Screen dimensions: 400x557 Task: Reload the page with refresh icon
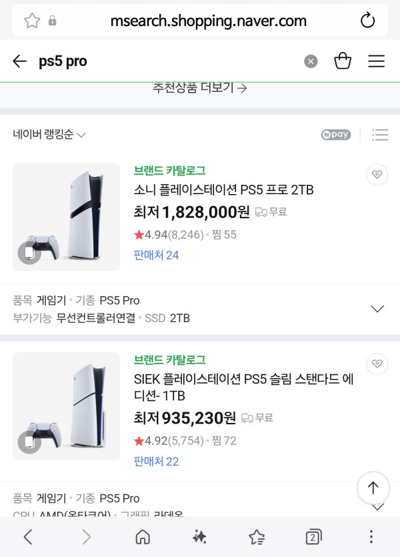368,20
